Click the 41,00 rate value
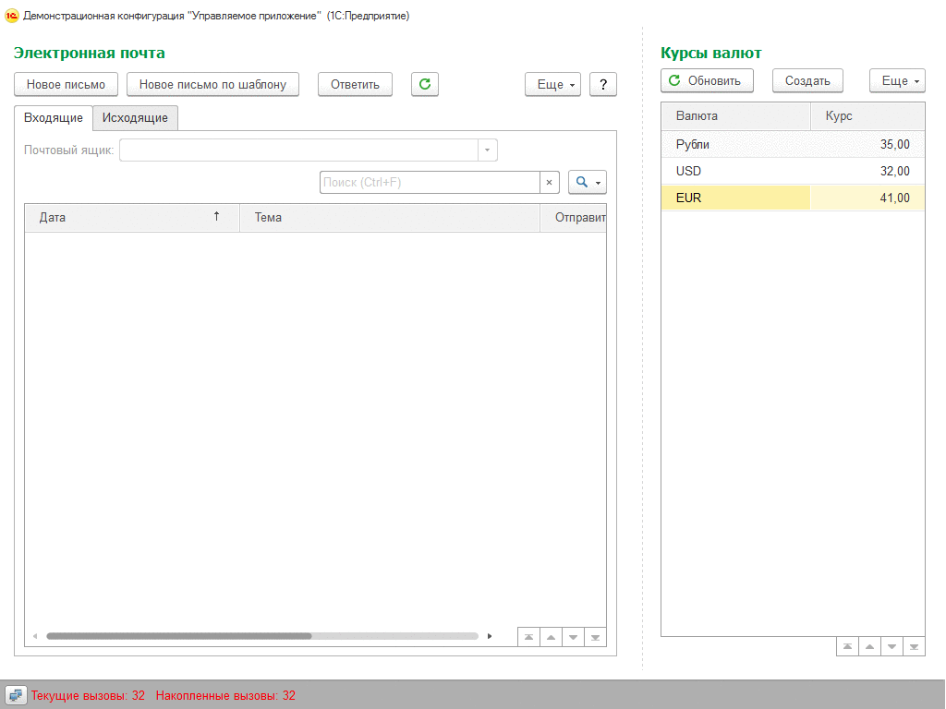The height and width of the screenshot is (709, 946). click(894, 198)
